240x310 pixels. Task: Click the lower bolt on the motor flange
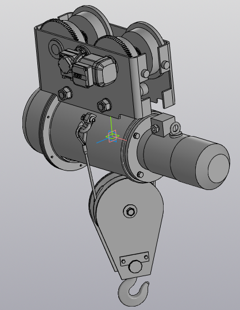tap(140, 175)
